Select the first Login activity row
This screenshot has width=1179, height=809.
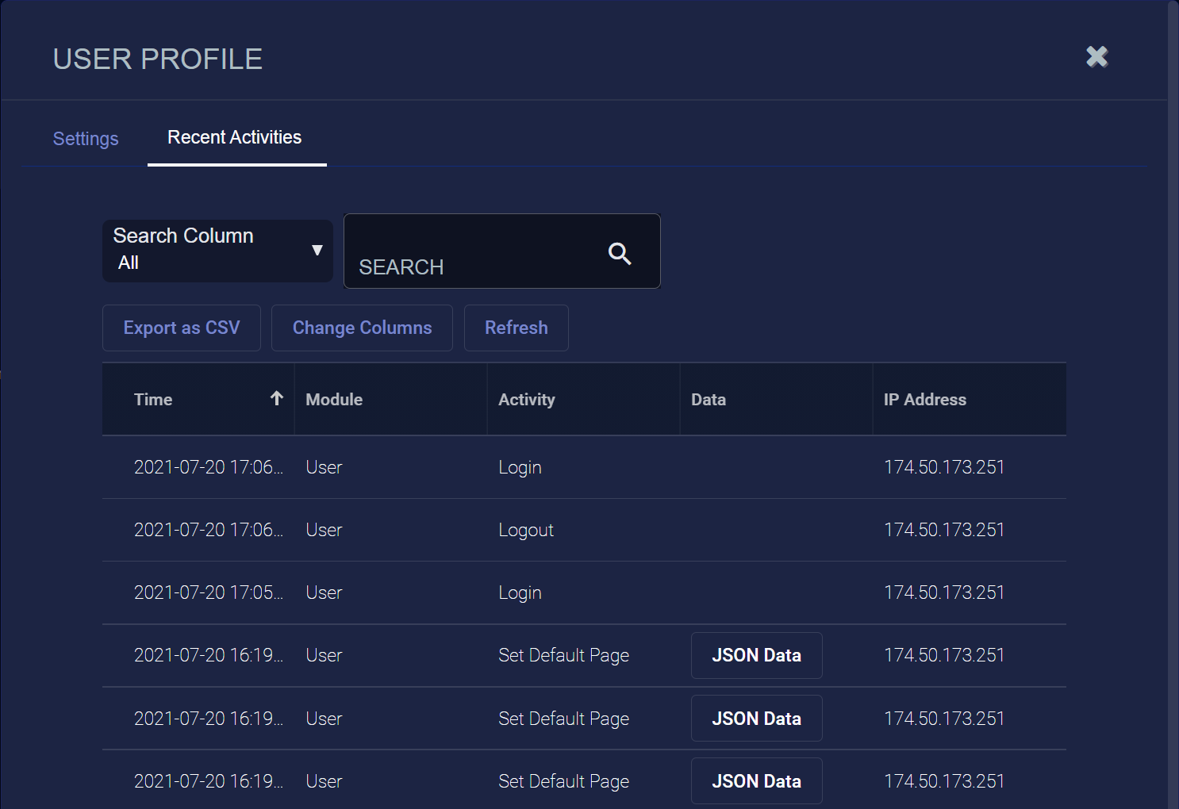(520, 467)
